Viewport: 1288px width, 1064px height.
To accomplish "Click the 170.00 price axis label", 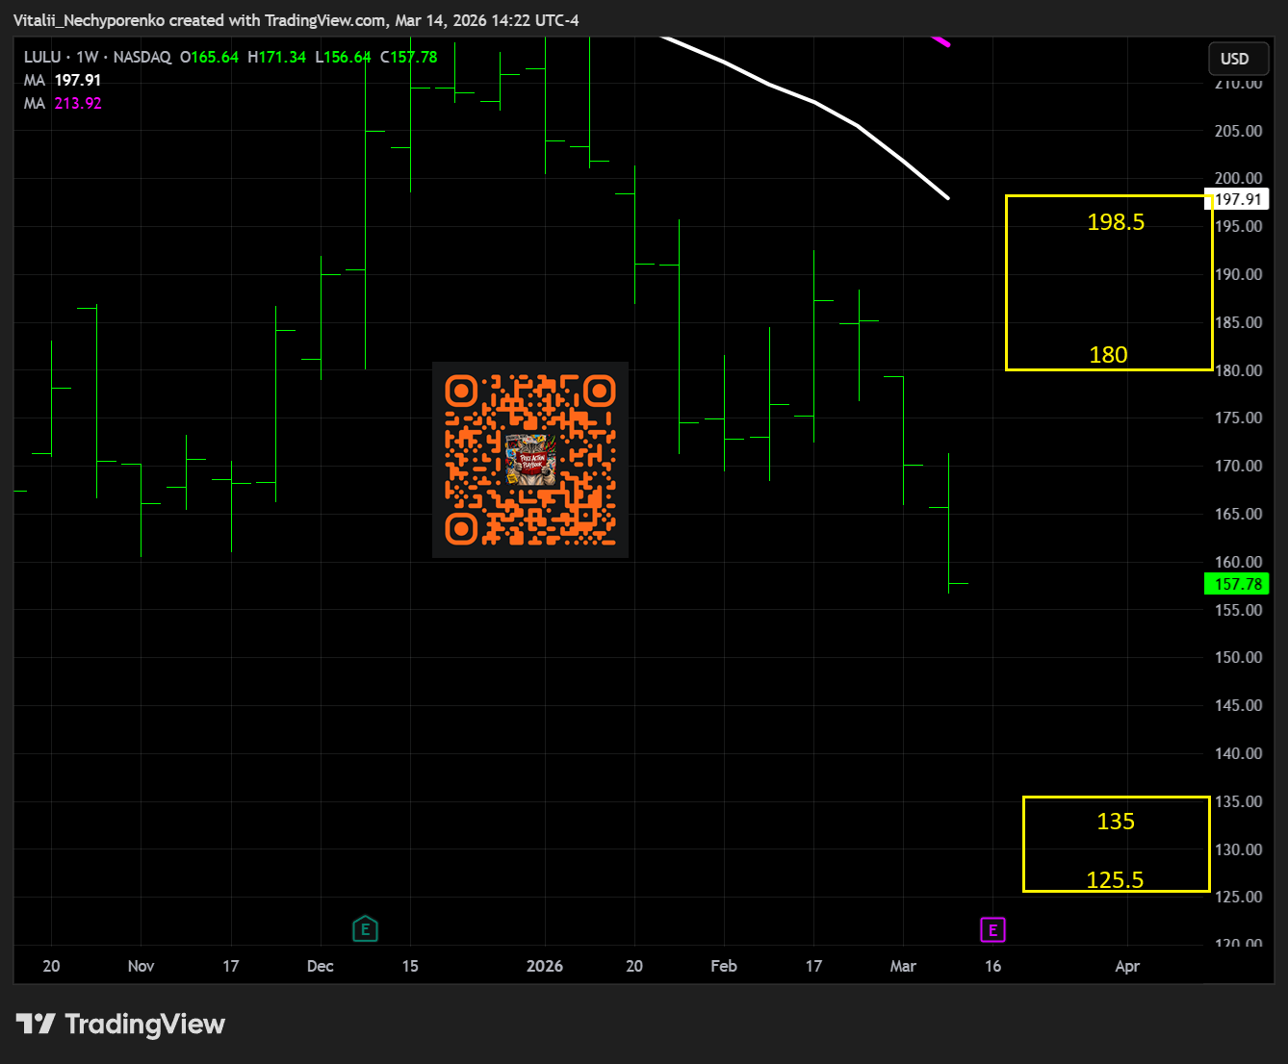I will click(x=1238, y=466).
